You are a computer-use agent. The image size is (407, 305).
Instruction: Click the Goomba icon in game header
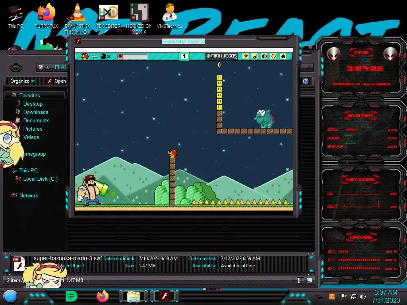click(x=85, y=56)
